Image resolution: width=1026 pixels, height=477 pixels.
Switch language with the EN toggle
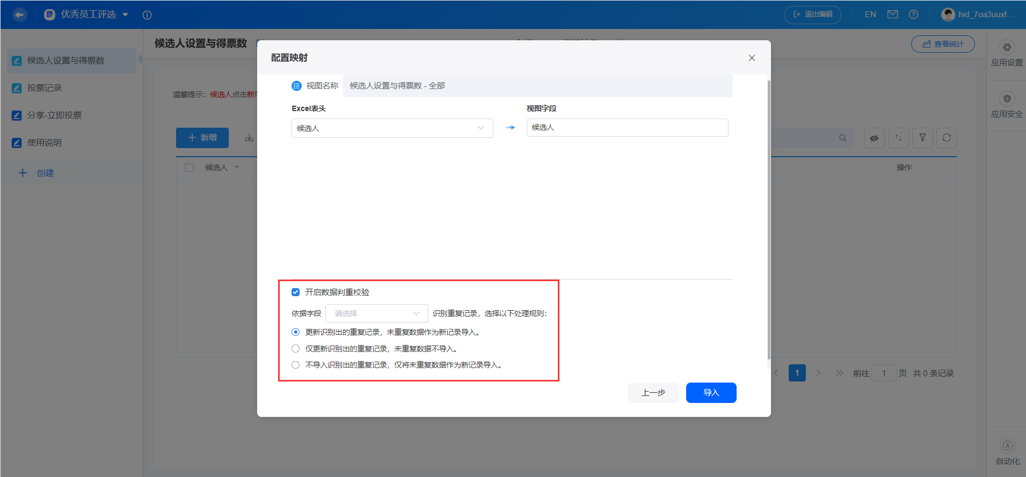pos(870,14)
